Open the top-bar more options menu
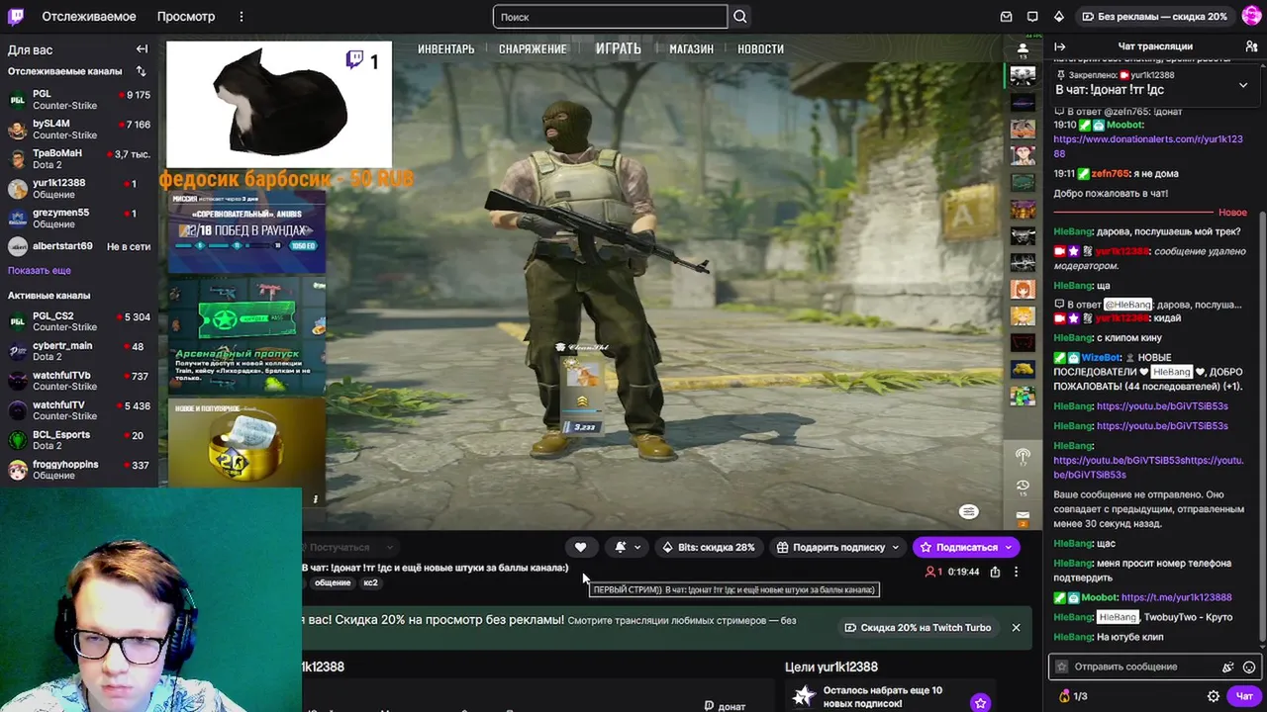The image size is (1267, 712). [241, 17]
